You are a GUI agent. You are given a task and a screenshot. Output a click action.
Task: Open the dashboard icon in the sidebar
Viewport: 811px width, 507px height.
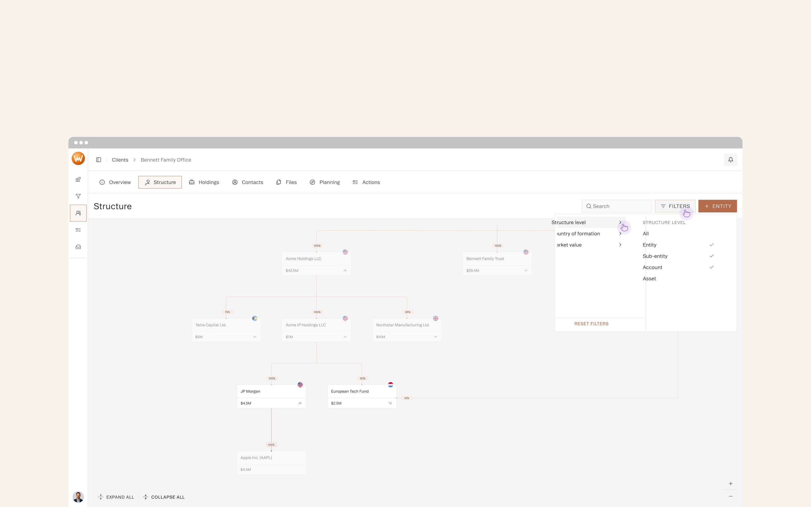78,179
